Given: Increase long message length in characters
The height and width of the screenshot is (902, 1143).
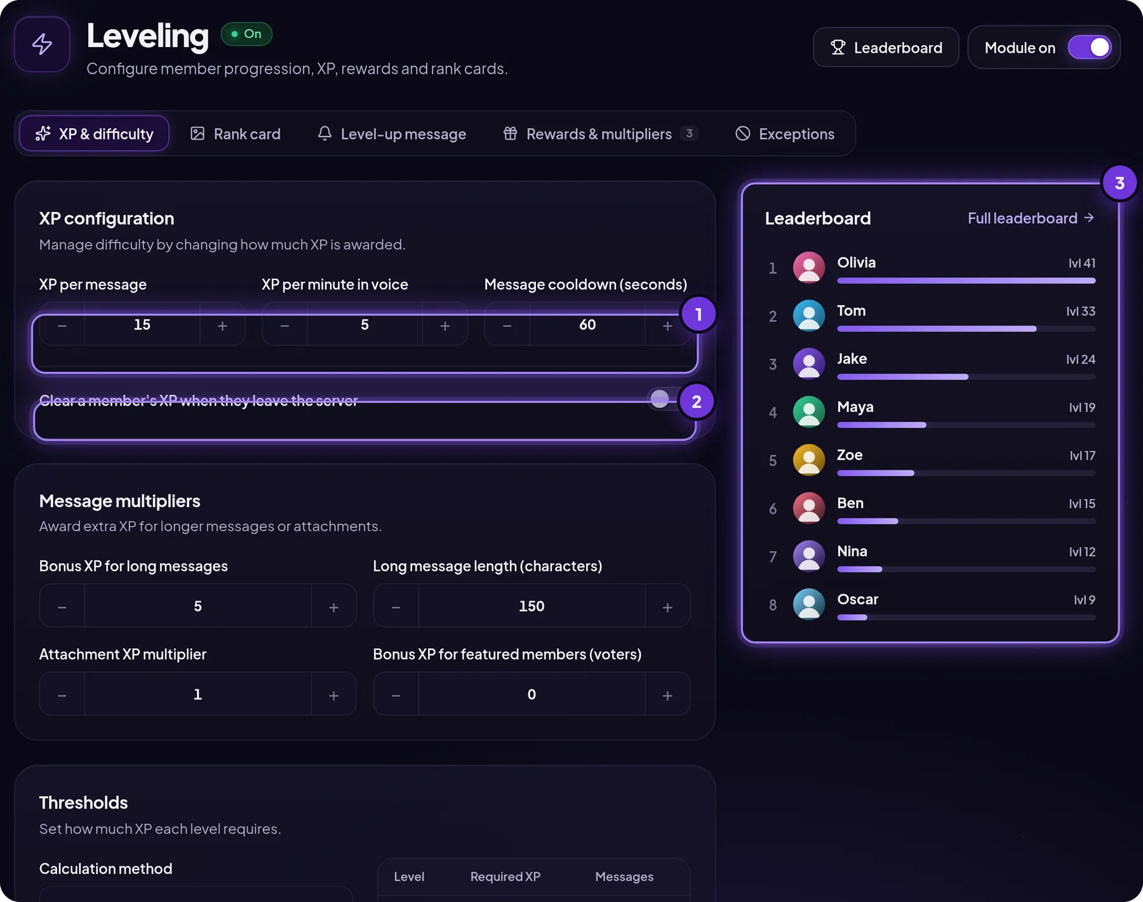Looking at the screenshot, I should coord(667,607).
